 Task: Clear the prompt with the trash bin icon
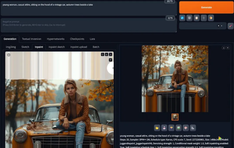click(189, 18)
